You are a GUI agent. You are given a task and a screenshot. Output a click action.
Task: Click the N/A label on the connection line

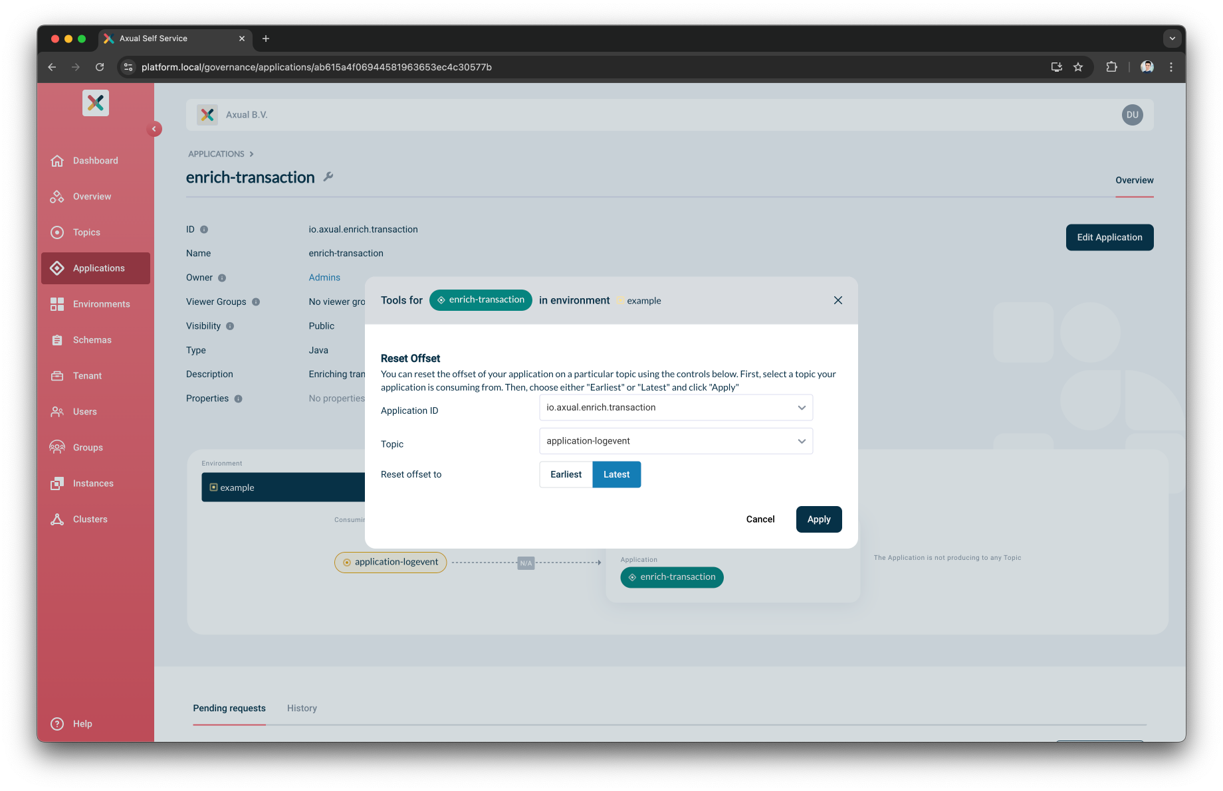(x=526, y=563)
